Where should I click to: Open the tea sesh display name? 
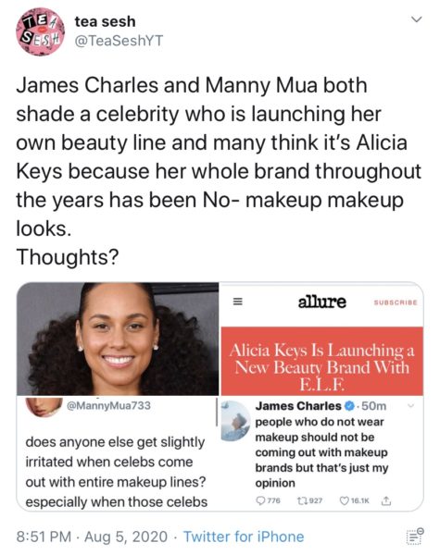click(105, 21)
